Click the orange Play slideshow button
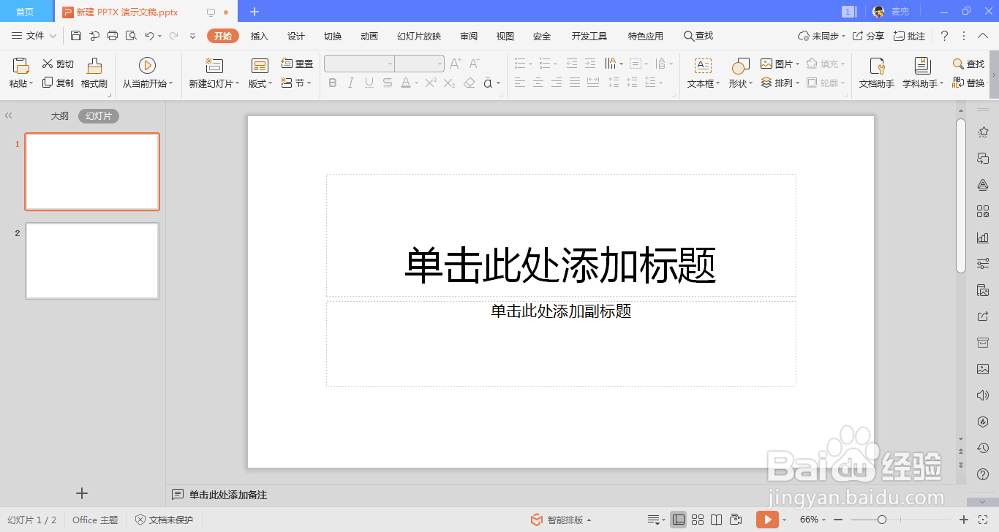Image resolution: width=999 pixels, height=532 pixels. coord(767,520)
